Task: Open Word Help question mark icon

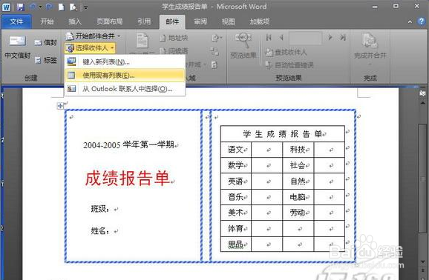Action: pyautogui.click(x=422, y=21)
